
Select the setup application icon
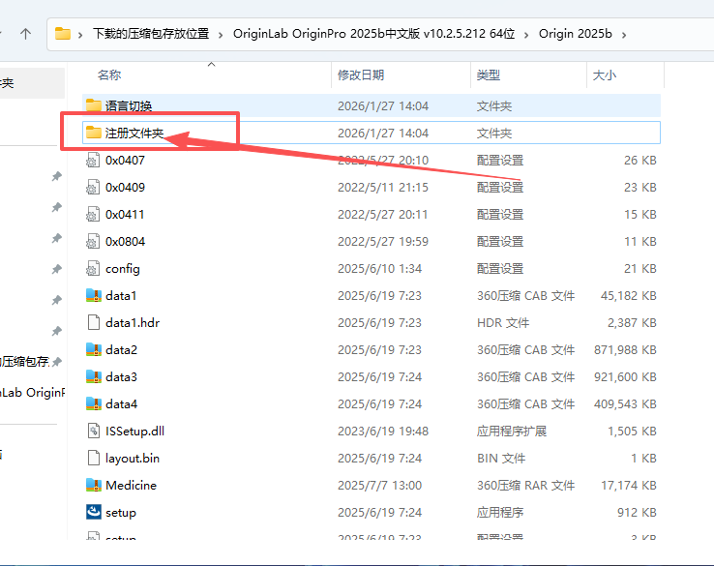93,512
